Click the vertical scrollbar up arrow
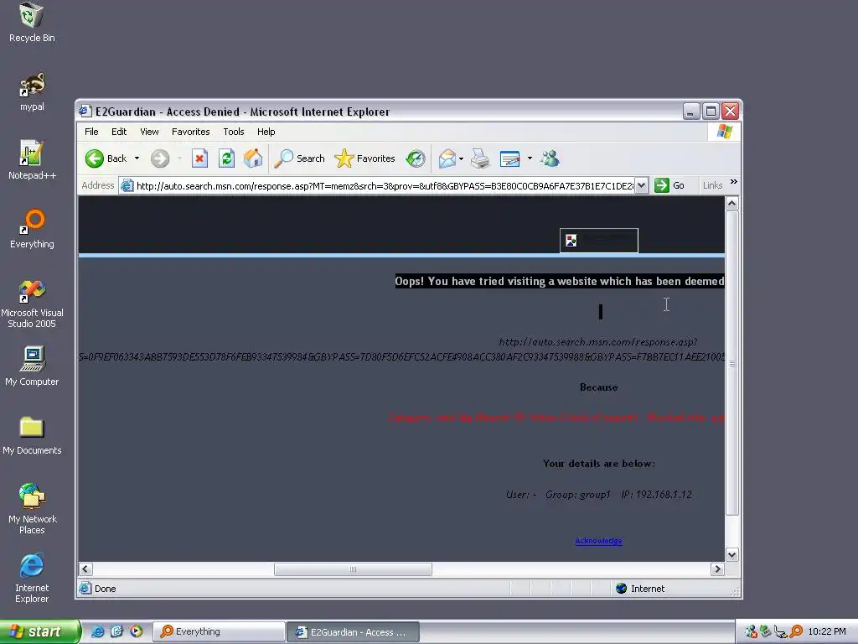Screen dimensions: 858x644 pos(732,204)
